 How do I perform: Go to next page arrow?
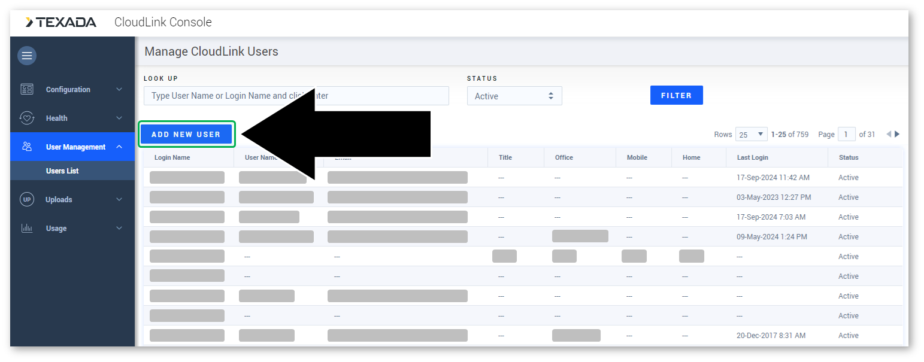point(897,134)
